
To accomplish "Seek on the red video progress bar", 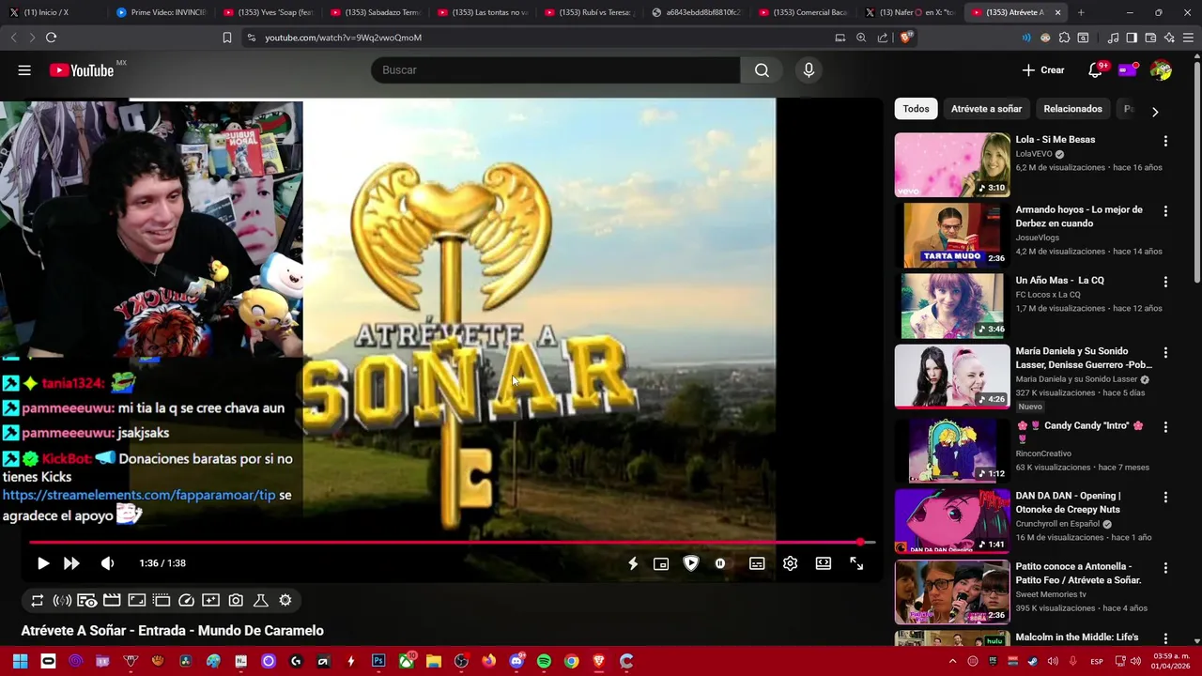I will click(x=452, y=542).
